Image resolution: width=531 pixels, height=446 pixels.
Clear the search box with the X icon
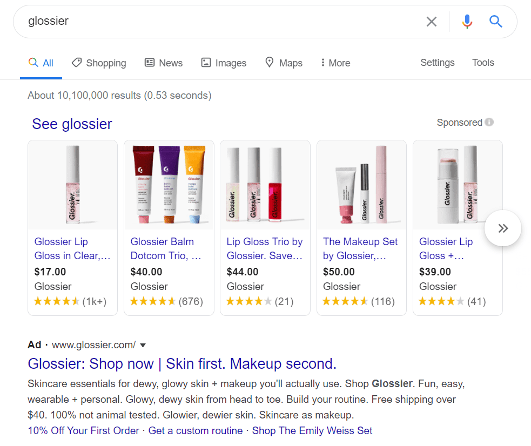[x=431, y=22]
